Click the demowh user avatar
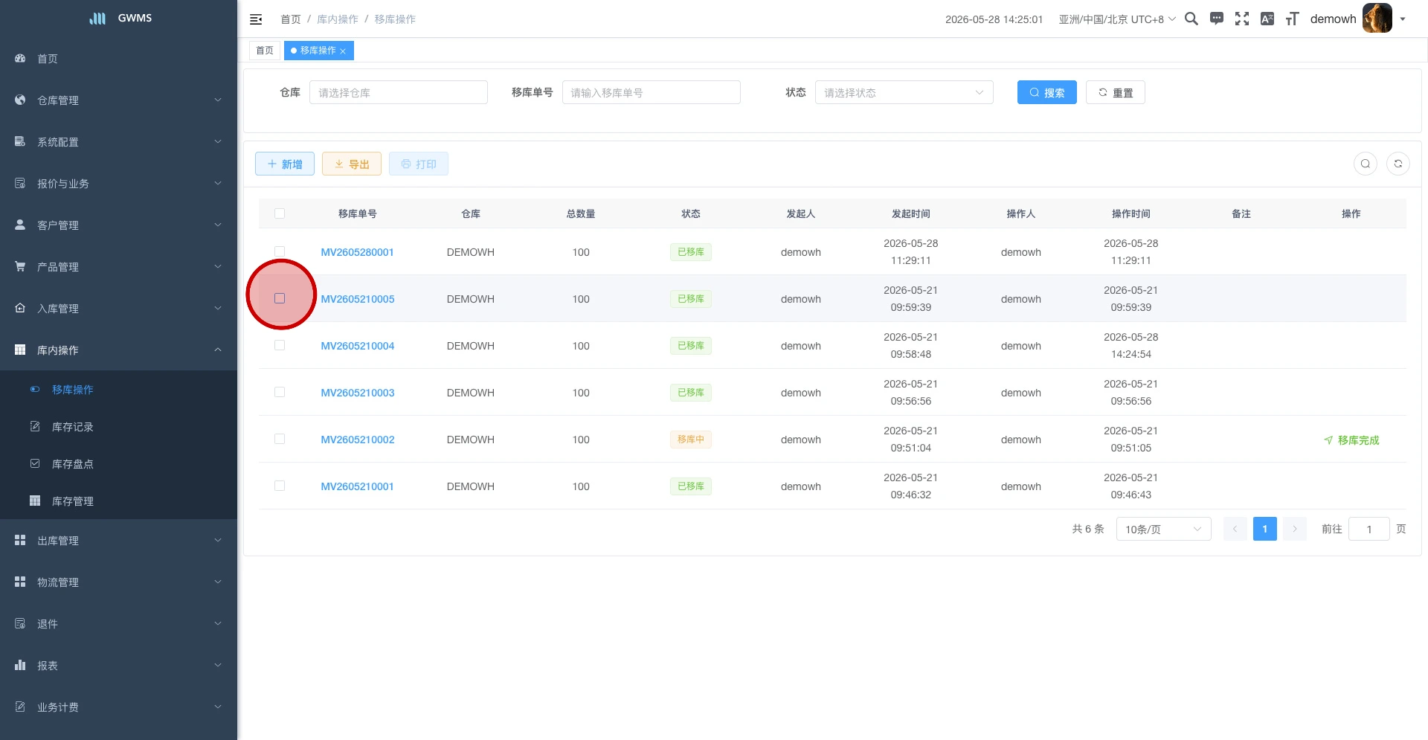Viewport: 1428px width, 740px height. [x=1377, y=18]
